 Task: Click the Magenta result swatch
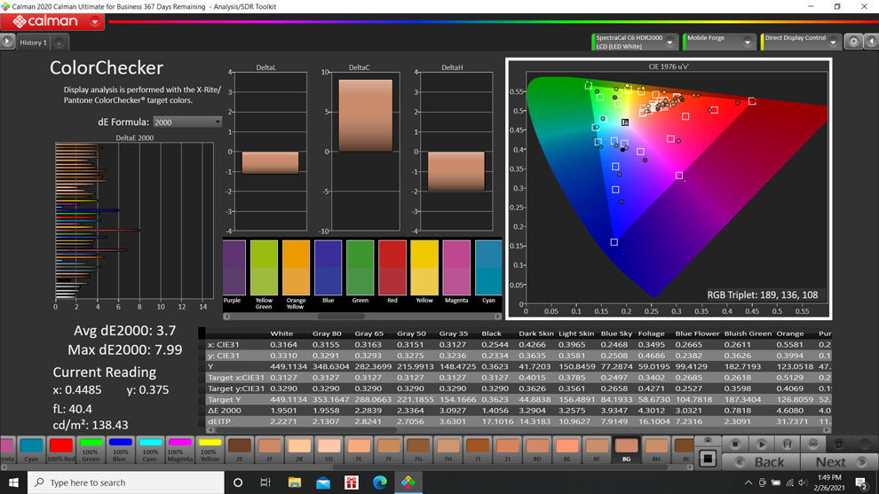click(x=456, y=268)
